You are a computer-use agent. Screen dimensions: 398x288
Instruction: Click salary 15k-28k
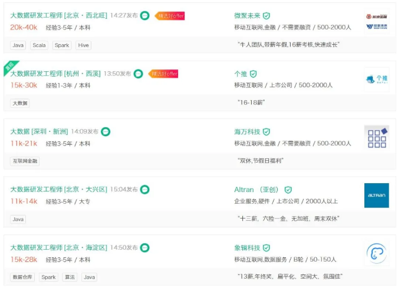click(24, 260)
